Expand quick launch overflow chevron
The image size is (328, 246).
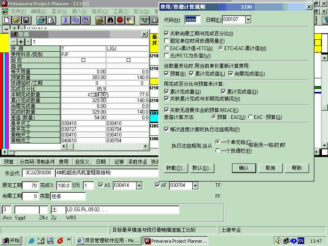click(x=69, y=239)
